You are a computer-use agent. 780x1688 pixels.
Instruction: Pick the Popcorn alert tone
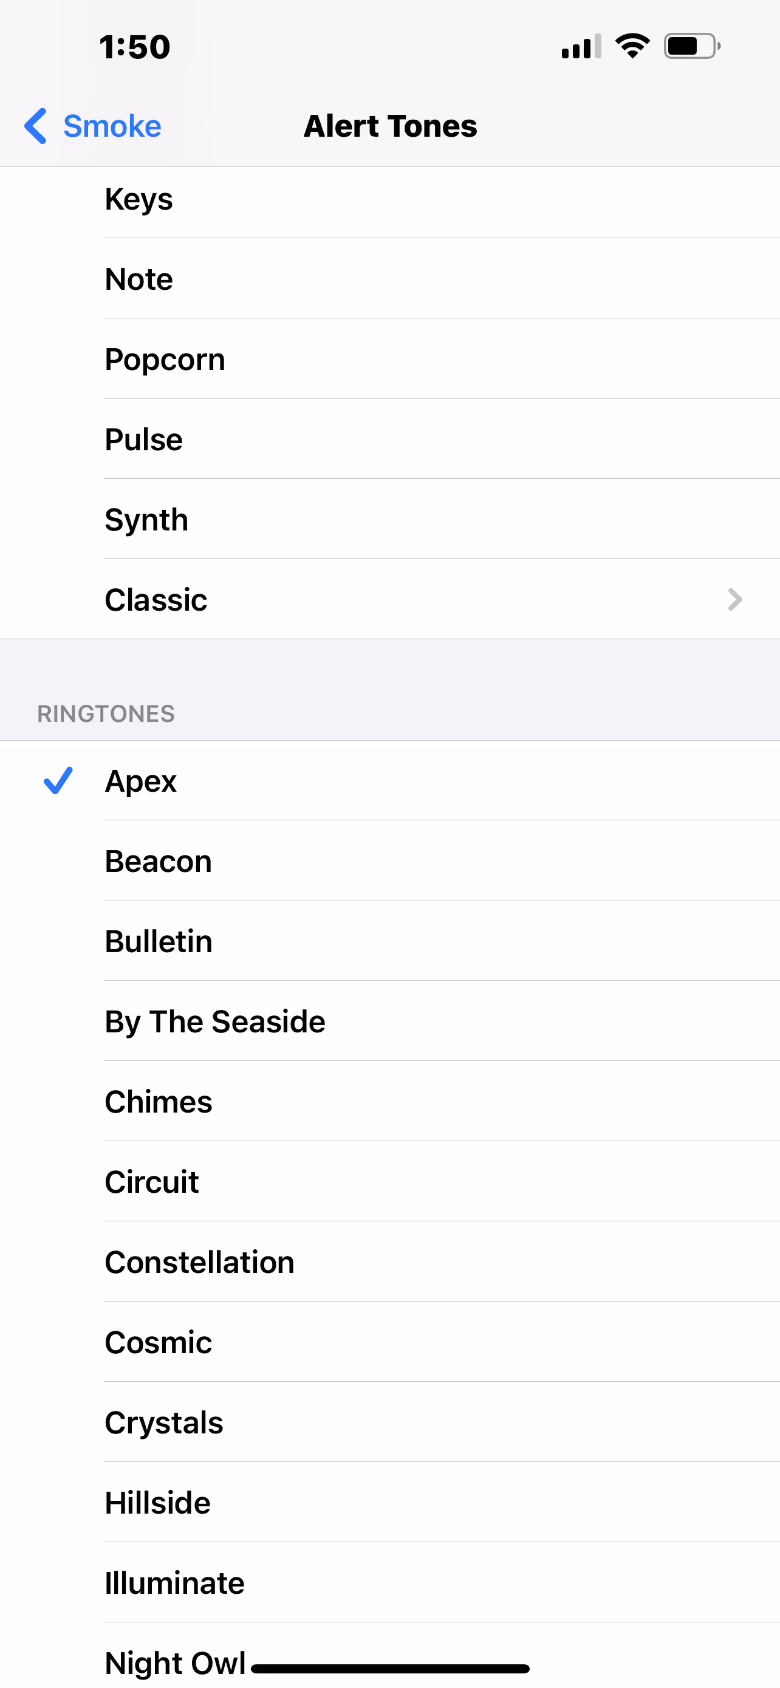click(389, 359)
